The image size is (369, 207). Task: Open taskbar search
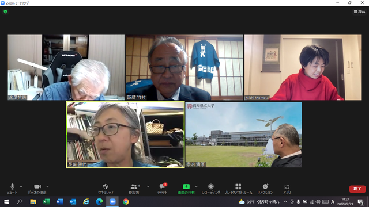(x=20, y=202)
